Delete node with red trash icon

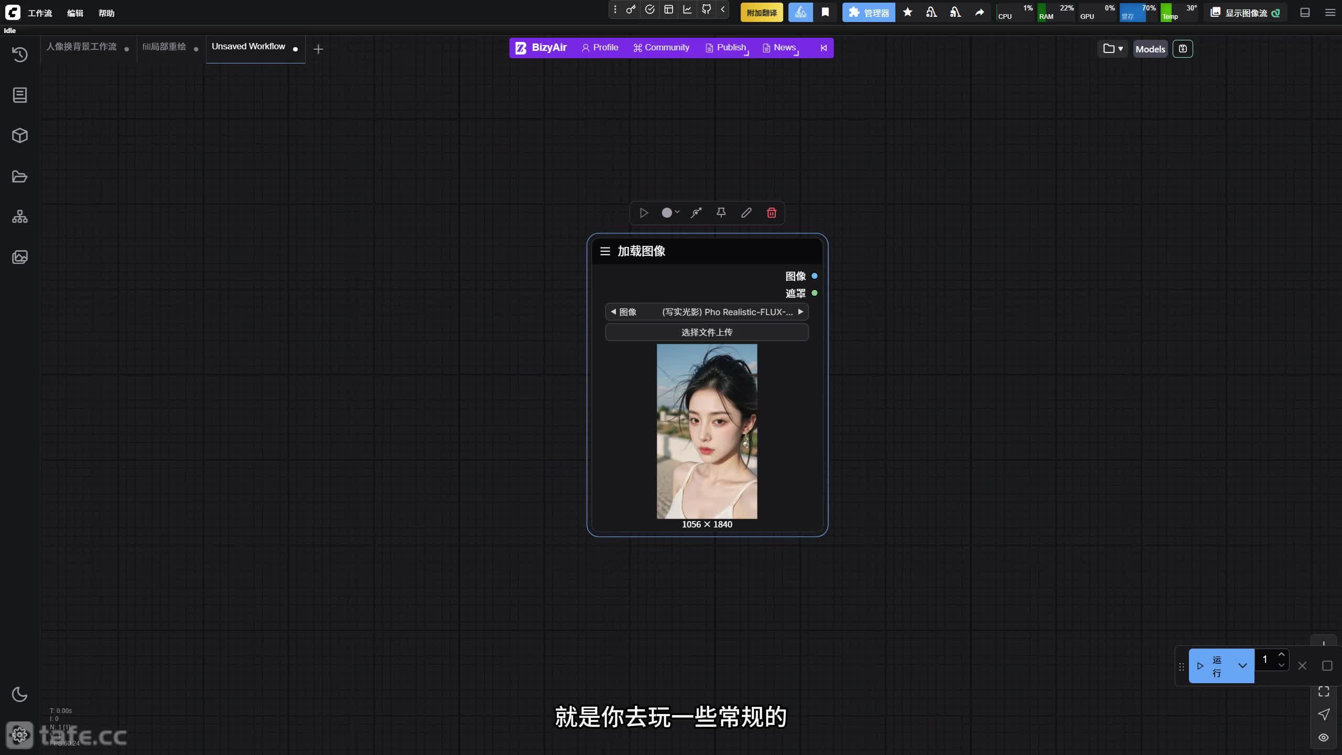tap(772, 213)
